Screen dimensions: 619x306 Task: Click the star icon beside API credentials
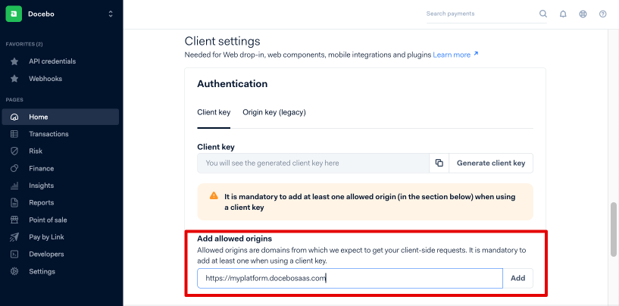(x=14, y=61)
